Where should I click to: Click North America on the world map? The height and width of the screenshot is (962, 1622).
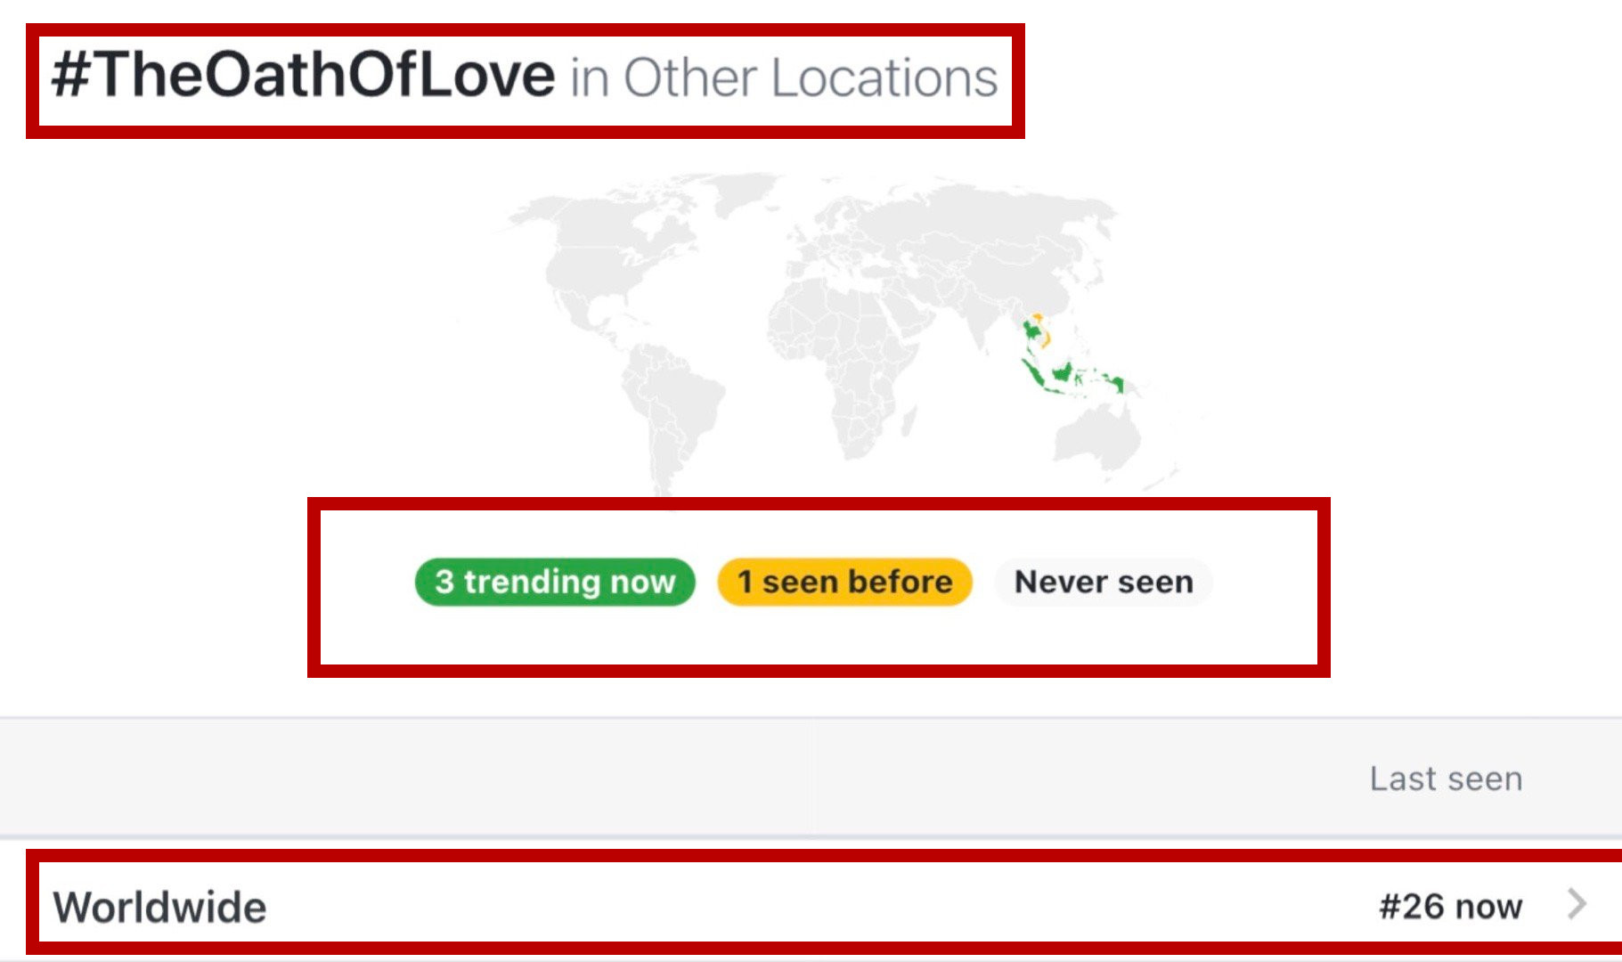point(606,258)
